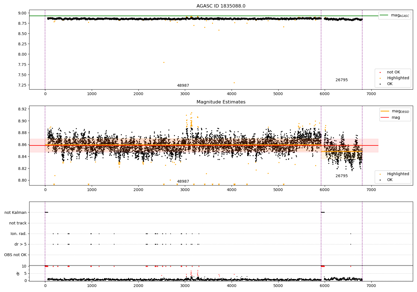Click the '10' tick on the dr axis
The height and width of the screenshot is (292, 417).
click(x=24, y=266)
